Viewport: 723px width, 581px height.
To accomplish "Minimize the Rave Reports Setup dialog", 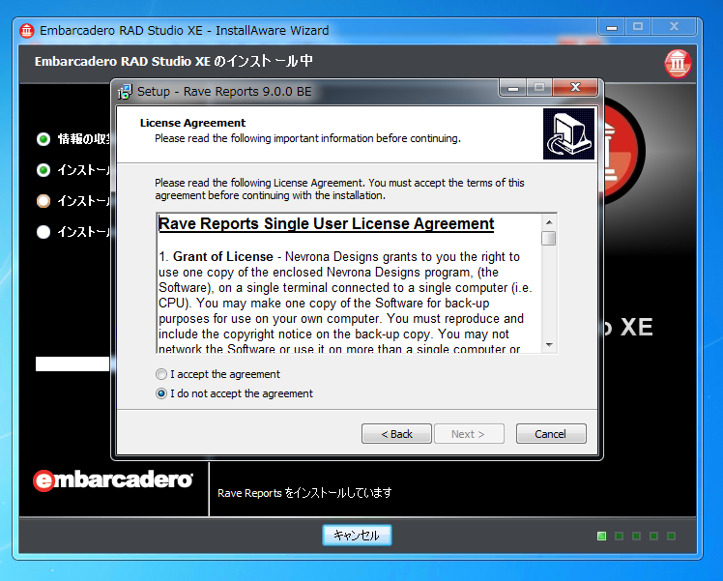I will (x=513, y=87).
